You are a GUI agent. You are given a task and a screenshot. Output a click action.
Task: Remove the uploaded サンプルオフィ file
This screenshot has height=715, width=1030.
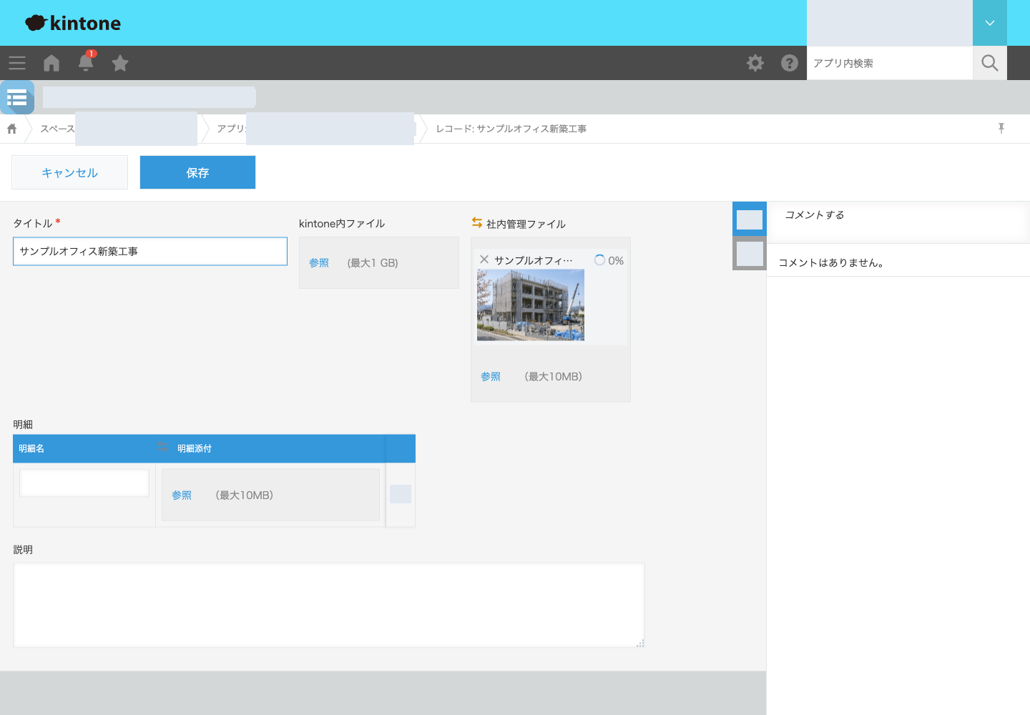pyautogui.click(x=484, y=260)
